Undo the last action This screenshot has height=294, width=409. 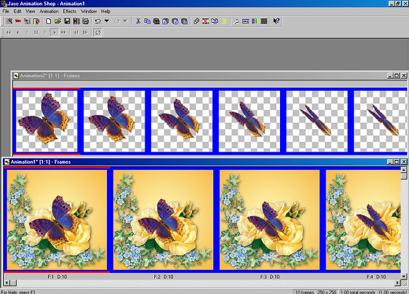pyautogui.click(x=98, y=21)
